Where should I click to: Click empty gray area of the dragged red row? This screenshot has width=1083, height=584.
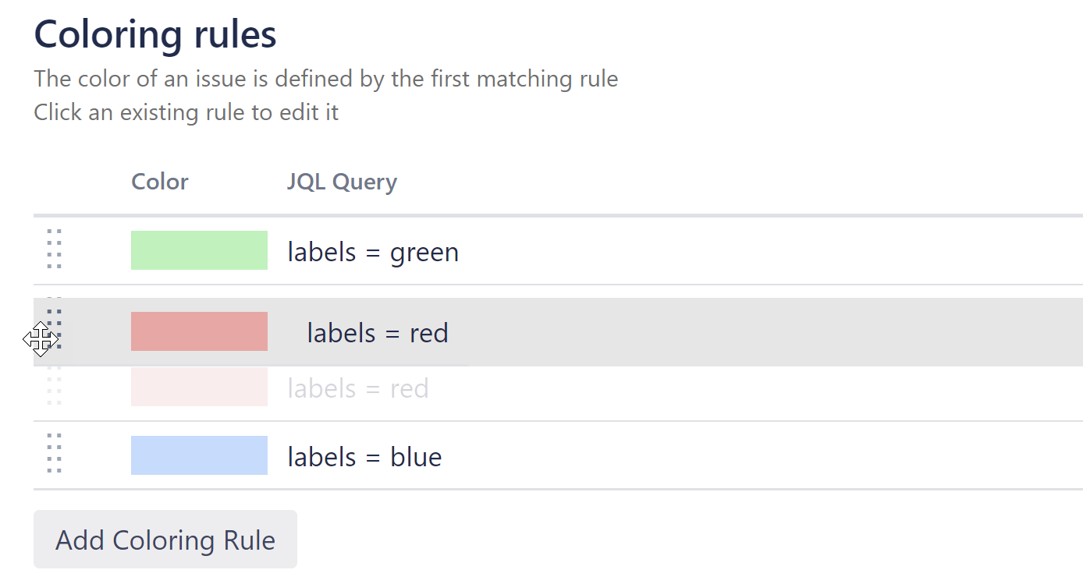pyautogui.click(x=741, y=332)
